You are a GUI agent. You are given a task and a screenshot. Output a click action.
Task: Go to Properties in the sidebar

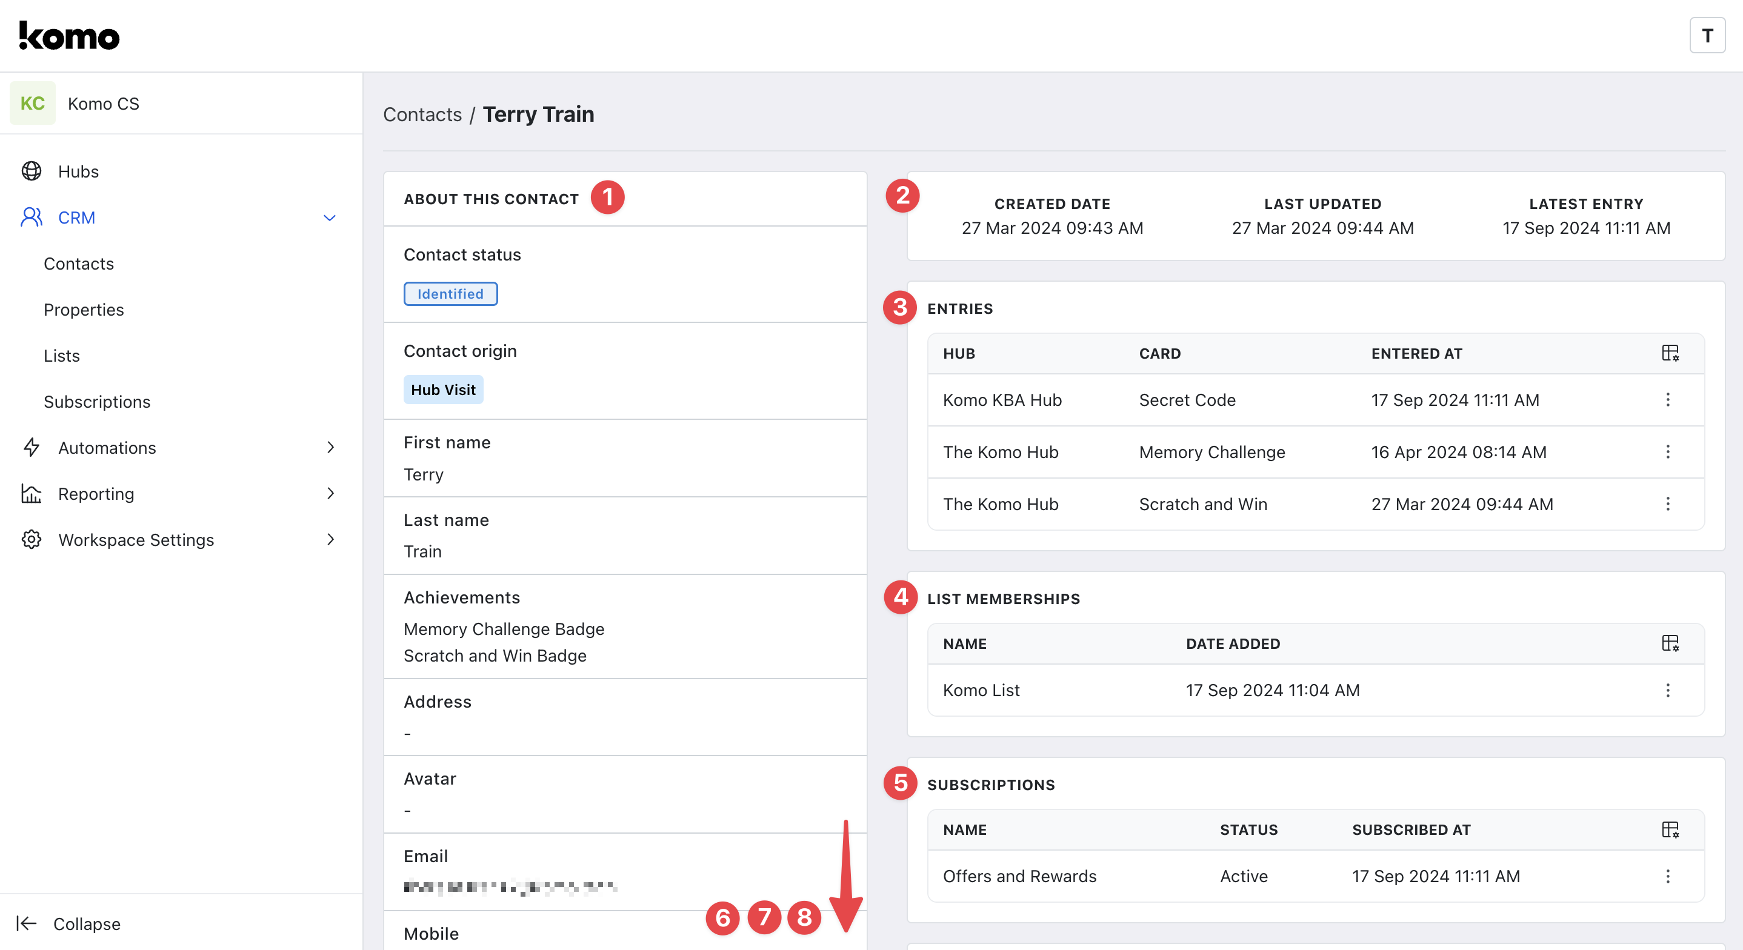(84, 310)
